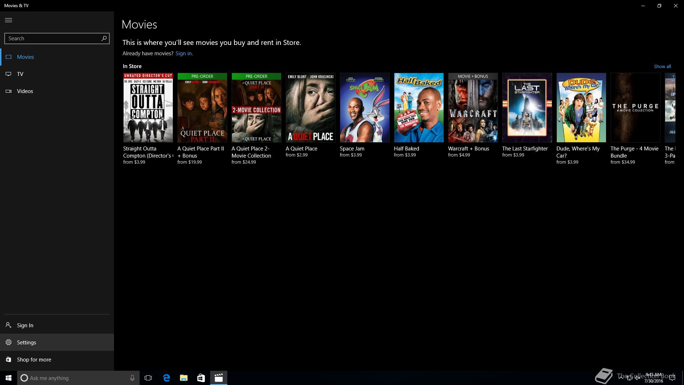Open Settings in the sidebar
The height and width of the screenshot is (385, 684).
(x=57, y=342)
